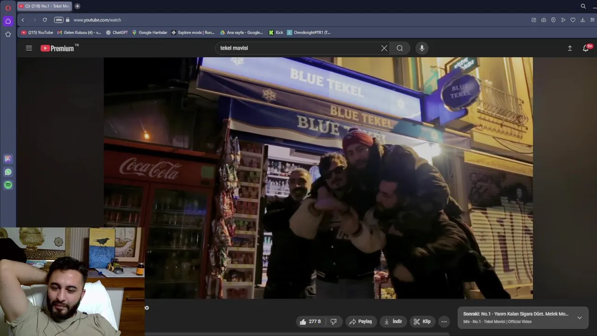This screenshot has height=336, width=597.
Task: Open ad blocker shield settings
Action: (553, 20)
